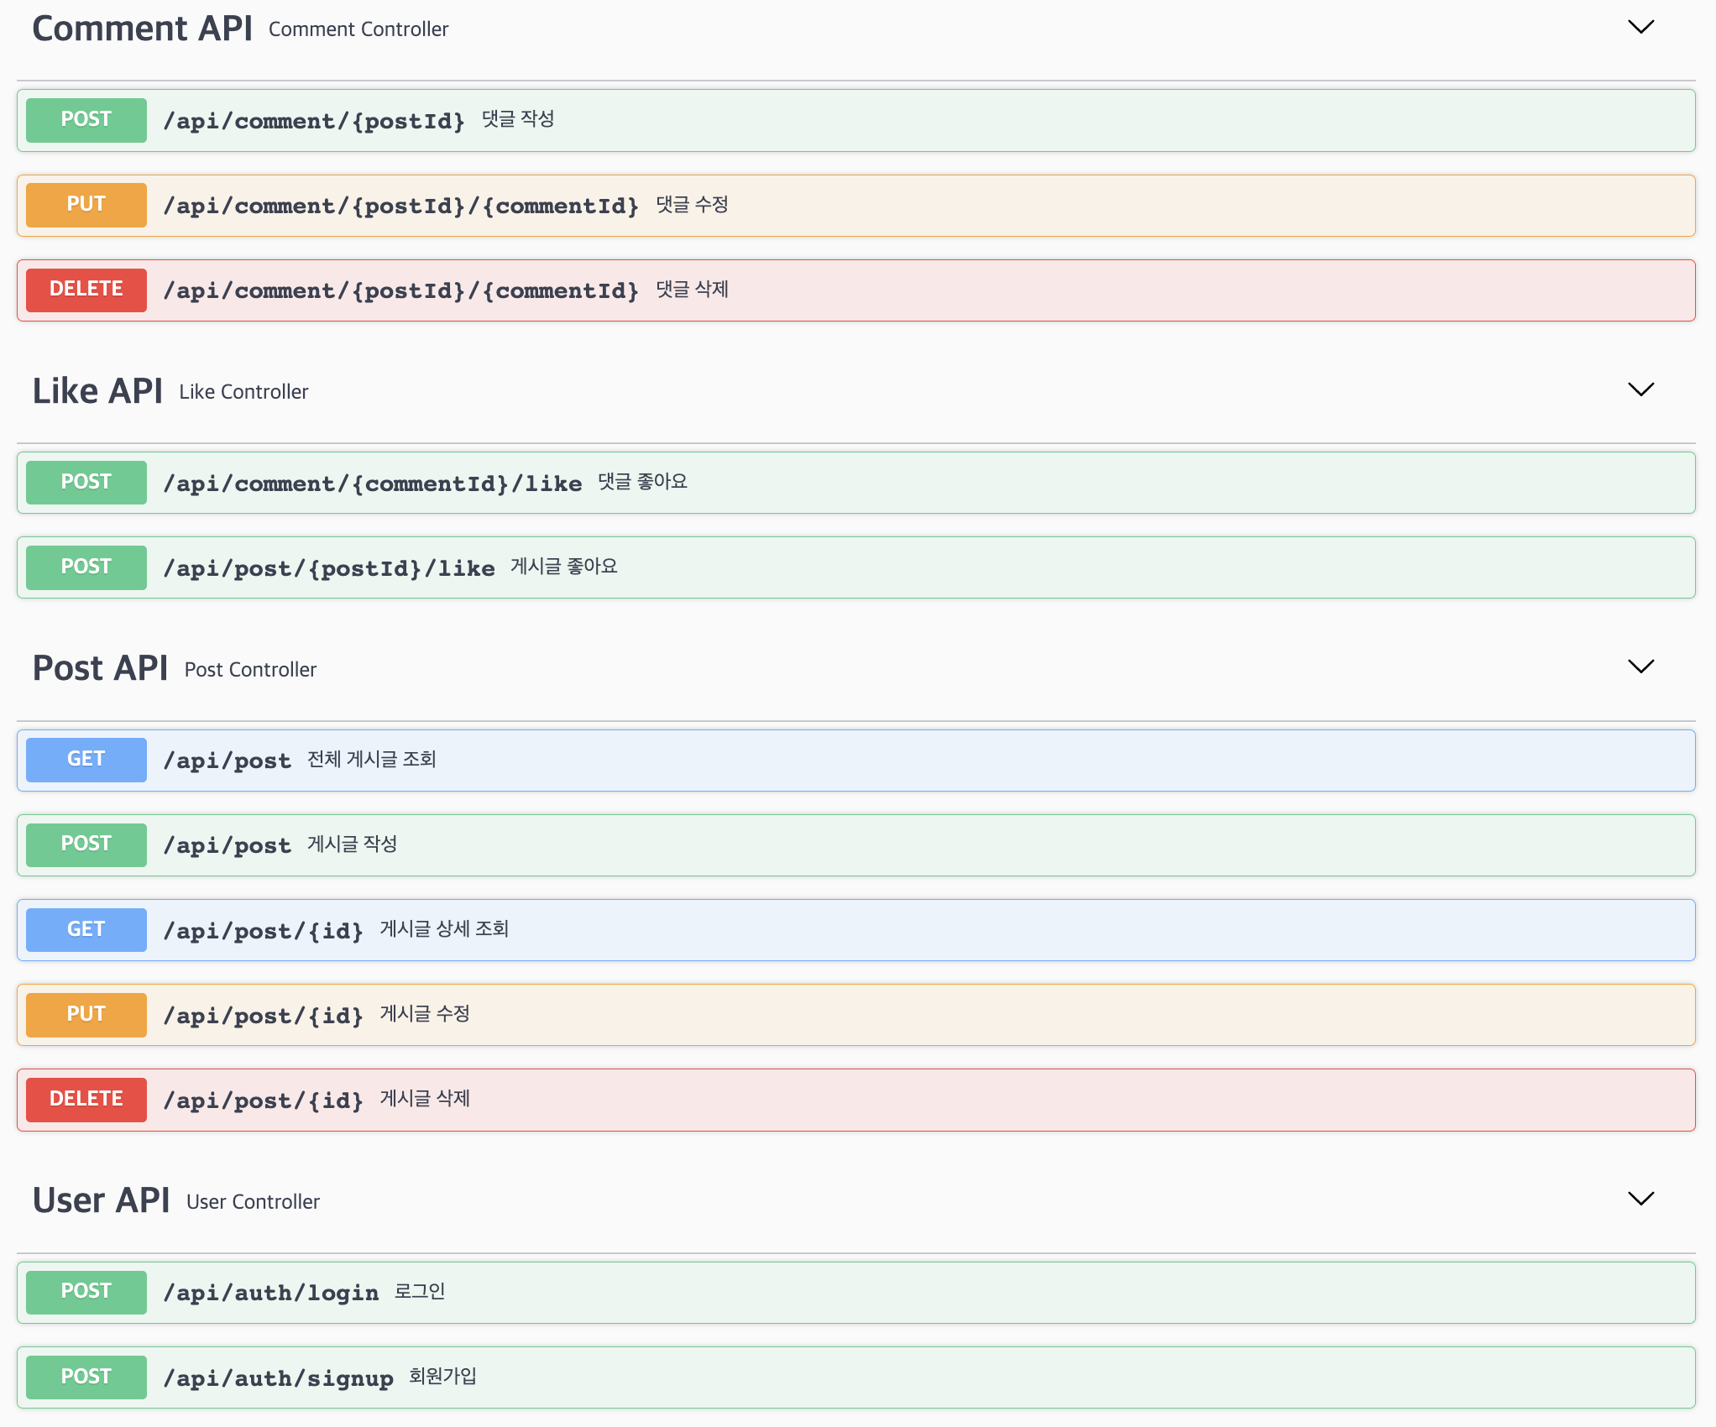
Task: Open /api/comment/{commentId}/like path link
Action: [x=372, y=484]
